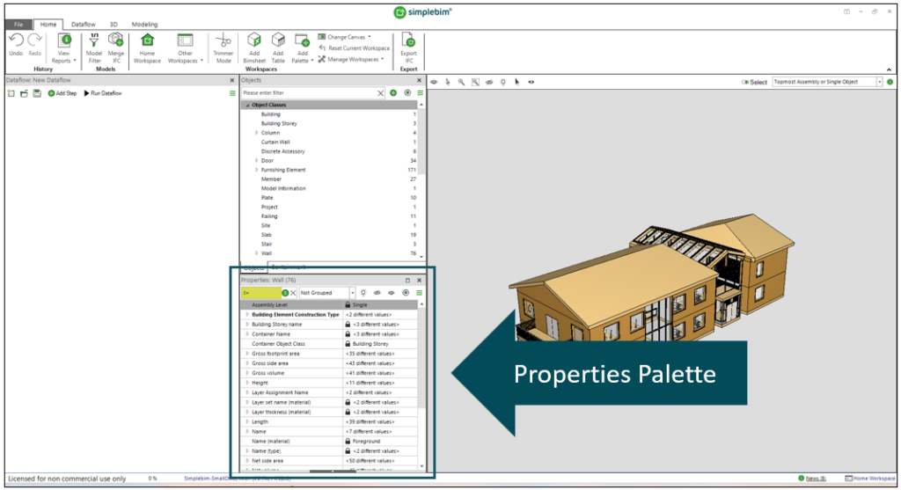The width and height of the screenshot is (901, 490).
Task: Click the eye show icon in Properties palette
Action: (x=392, y=292)
